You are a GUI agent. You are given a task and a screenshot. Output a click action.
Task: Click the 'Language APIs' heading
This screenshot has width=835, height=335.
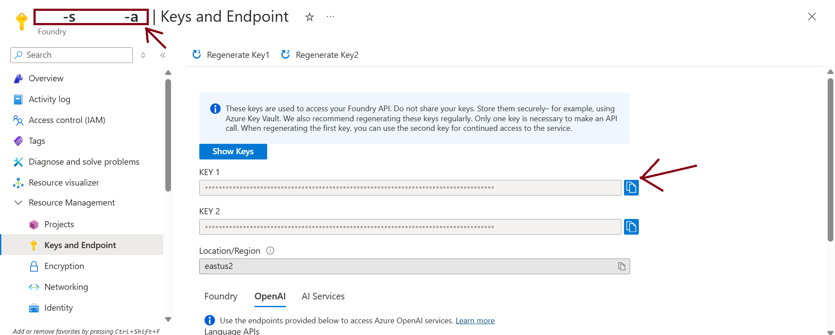point(232,332)
